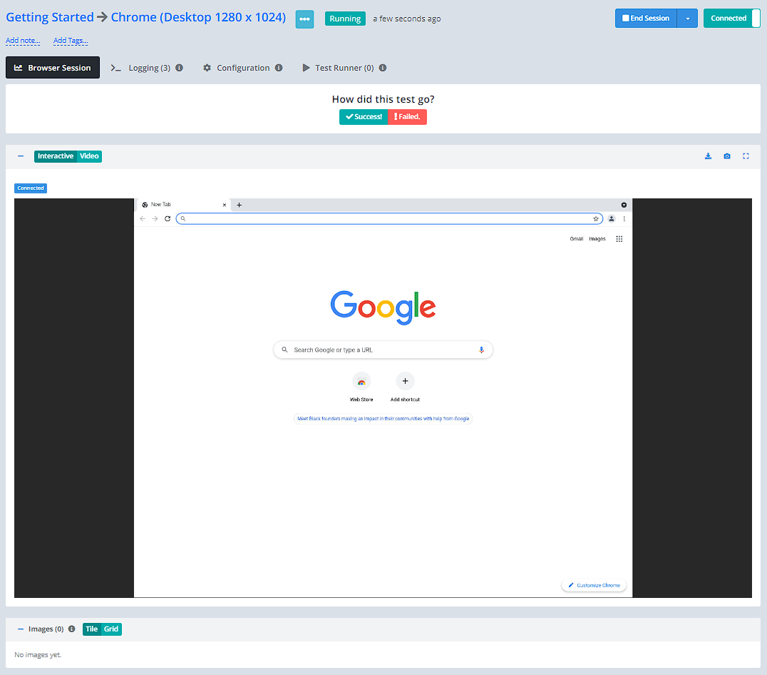Viewport: 767px width, 675px height.
Task: Click the Images section info icon
Action: [x=72, y=629]
